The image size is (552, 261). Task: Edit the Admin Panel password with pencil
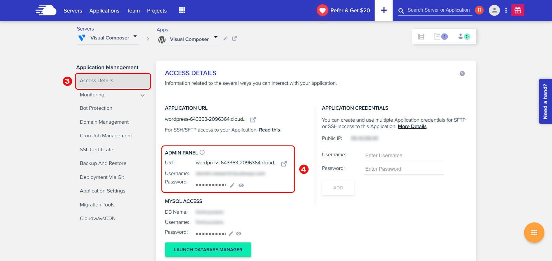point(232,185)
